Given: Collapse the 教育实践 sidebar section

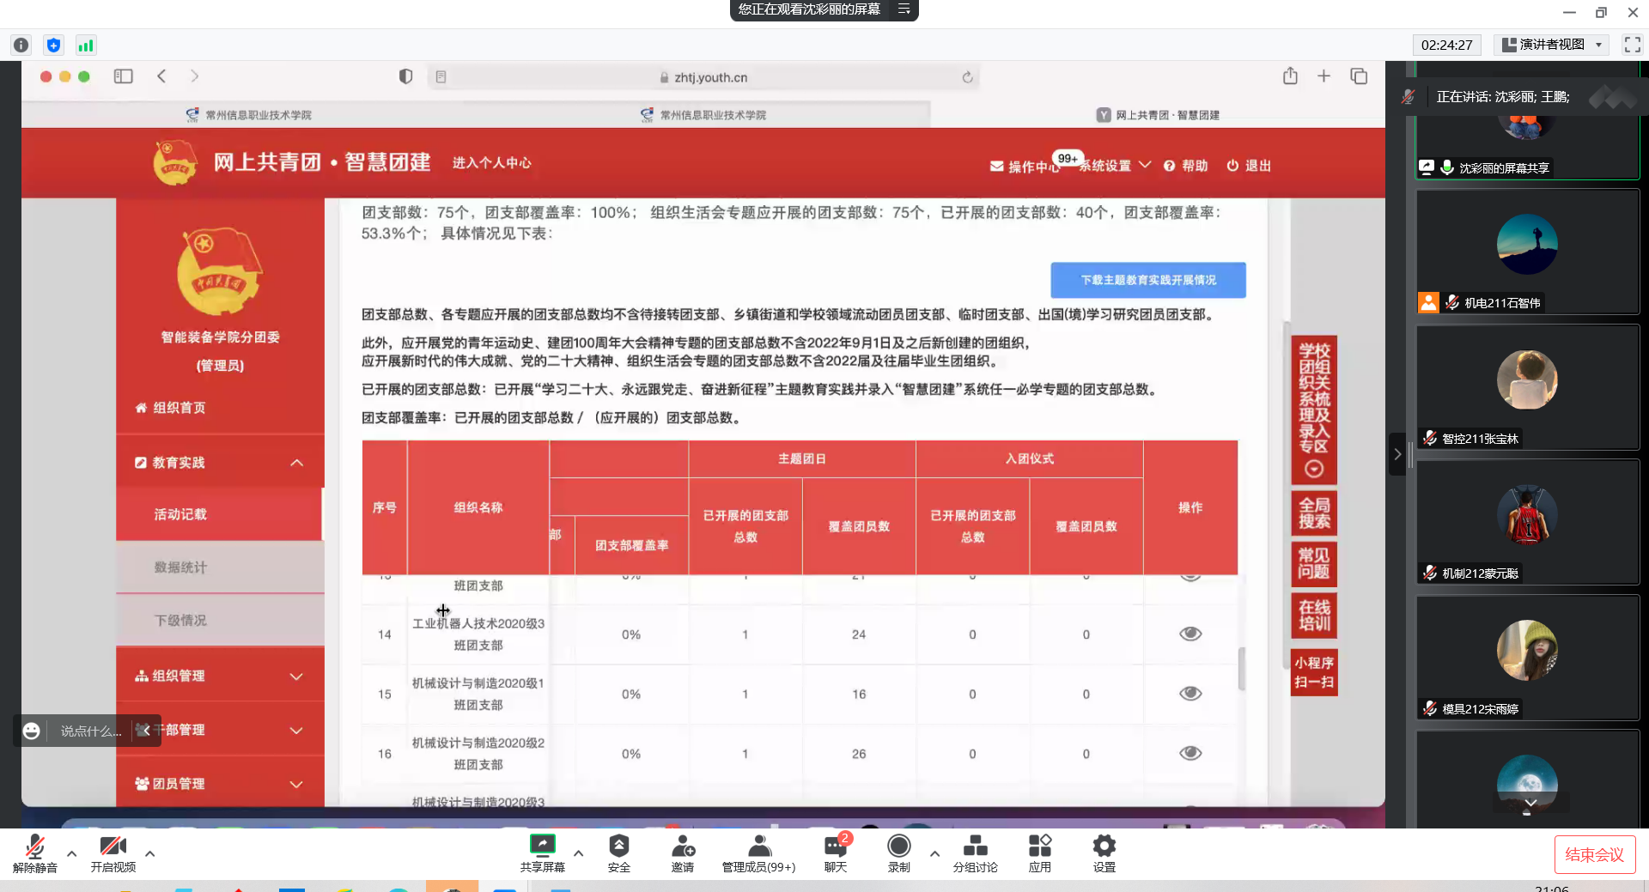Looking at the screenshot, I should pyautogui.click(x=296, y=463).
